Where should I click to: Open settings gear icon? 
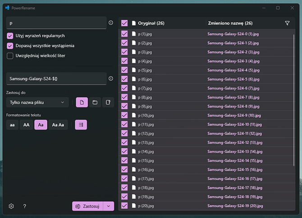pyautogui.click(x=11, y=206)
